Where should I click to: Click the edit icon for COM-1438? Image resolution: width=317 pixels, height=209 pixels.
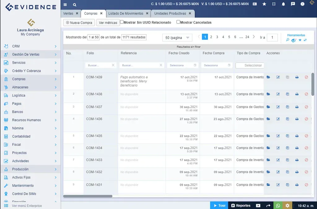(x=278, y=94)
